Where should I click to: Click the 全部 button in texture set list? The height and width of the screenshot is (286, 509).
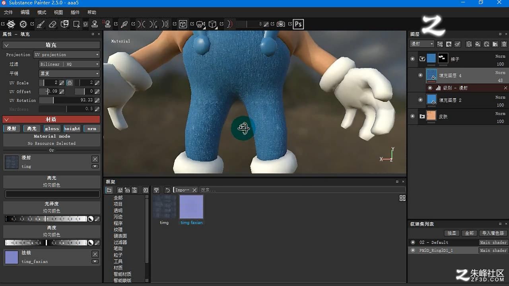(x=469, y=233)
